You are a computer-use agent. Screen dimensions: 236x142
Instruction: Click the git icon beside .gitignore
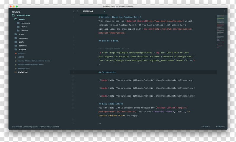tap(16, 54)
